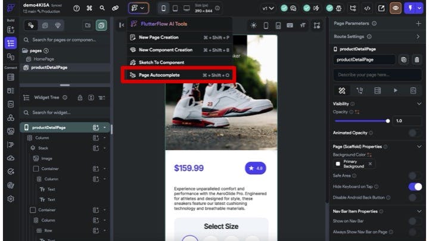Expand options arrow for Stack row
Viewport: 429px width, 241px height.
[x=104, y=148]
